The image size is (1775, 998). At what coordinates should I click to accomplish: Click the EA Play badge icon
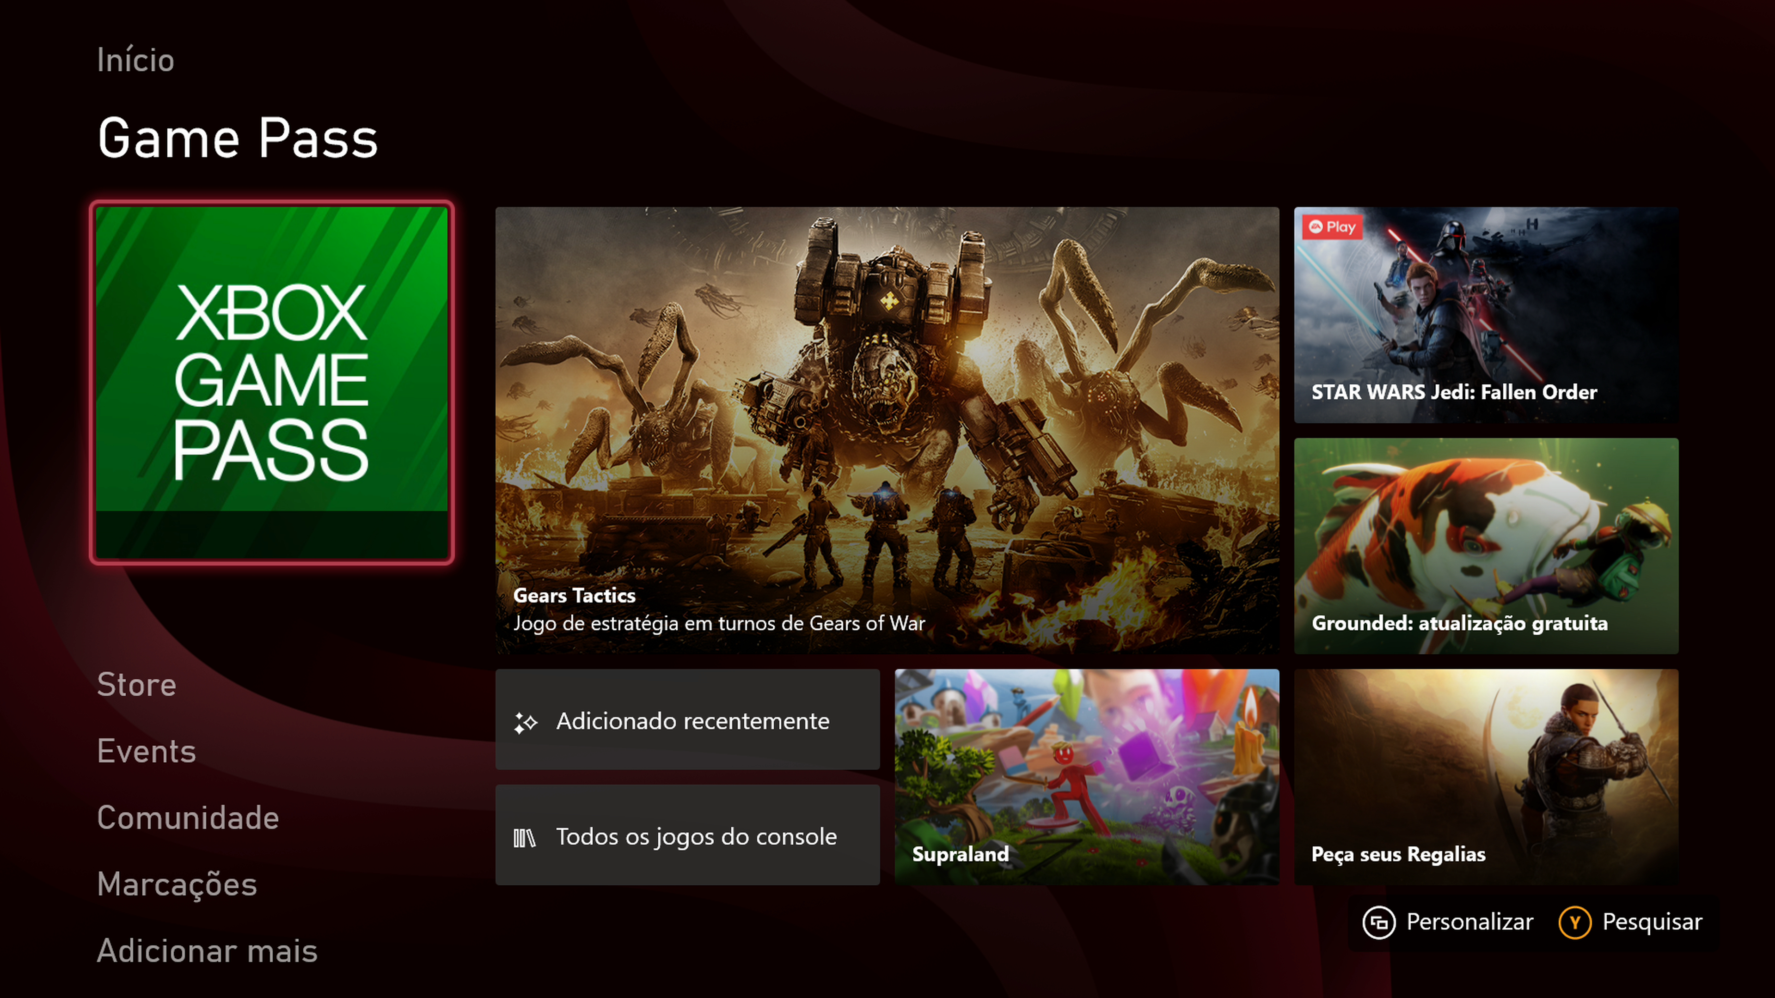[x=1331, y=226]
